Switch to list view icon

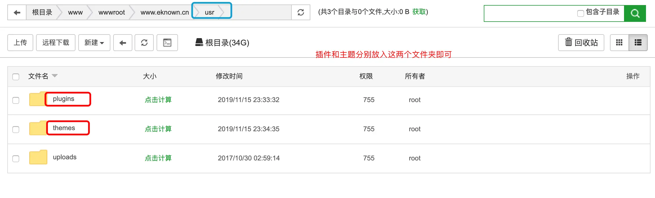(x=638, y=43)
